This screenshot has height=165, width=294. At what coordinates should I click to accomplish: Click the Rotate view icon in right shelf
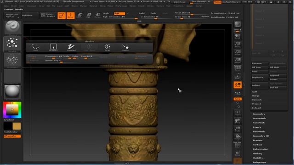pyautogui.click(x=237, y=137)
